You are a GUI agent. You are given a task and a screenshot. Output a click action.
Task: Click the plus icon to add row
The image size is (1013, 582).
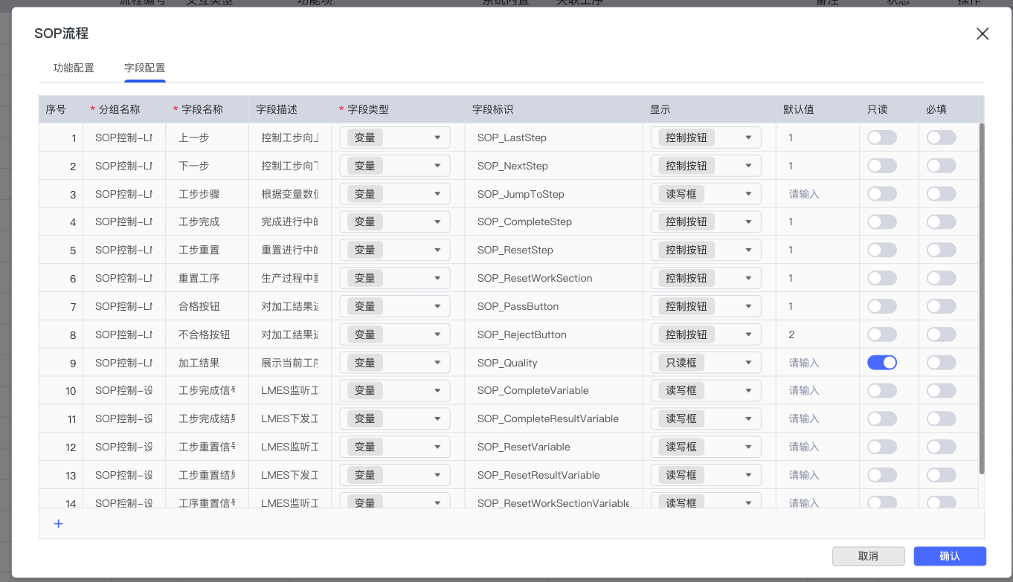point(59,524)
